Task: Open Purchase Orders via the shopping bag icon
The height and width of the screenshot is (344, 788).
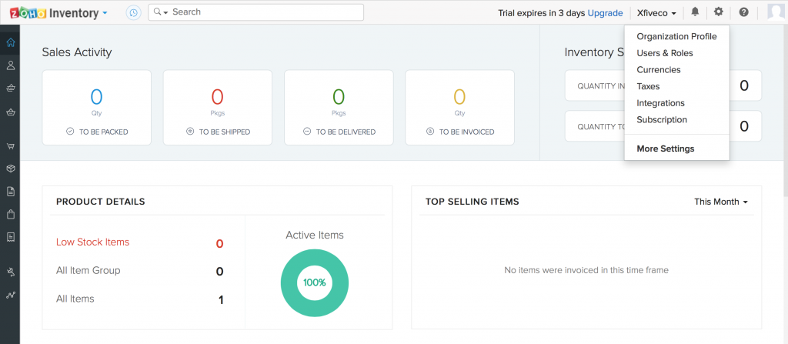Action: click(10, 215)
